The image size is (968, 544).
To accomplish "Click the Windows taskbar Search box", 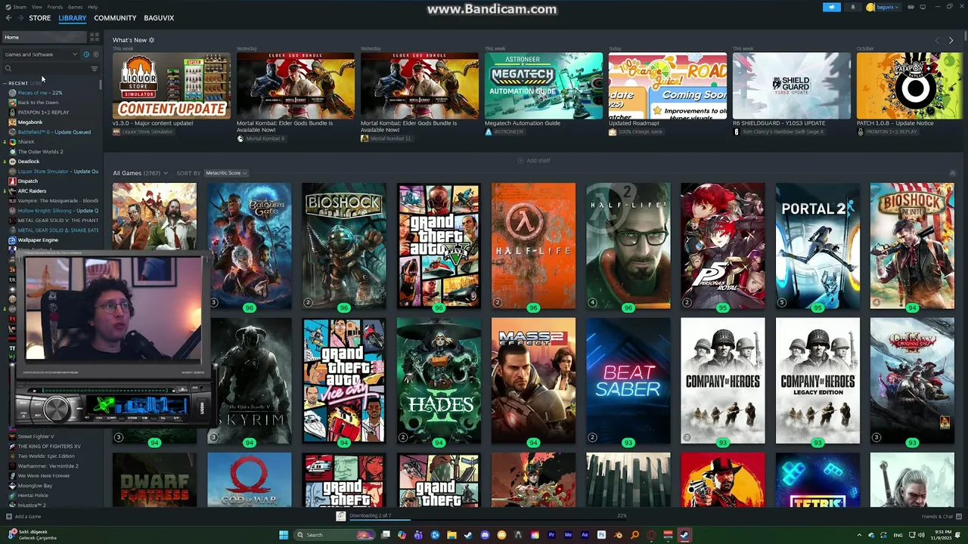I will 335,535.
